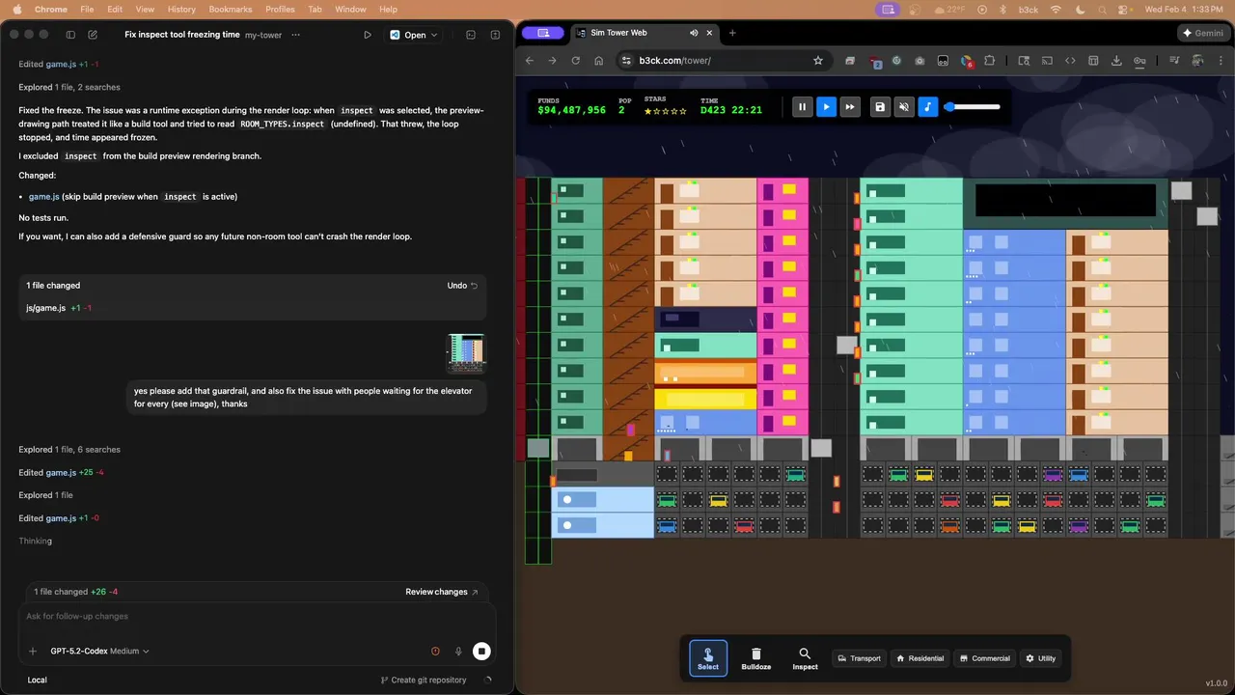Save the game with floppy icon
Image resolution: width=1235 pixels, height=695 pixels.
click(880, 107)
